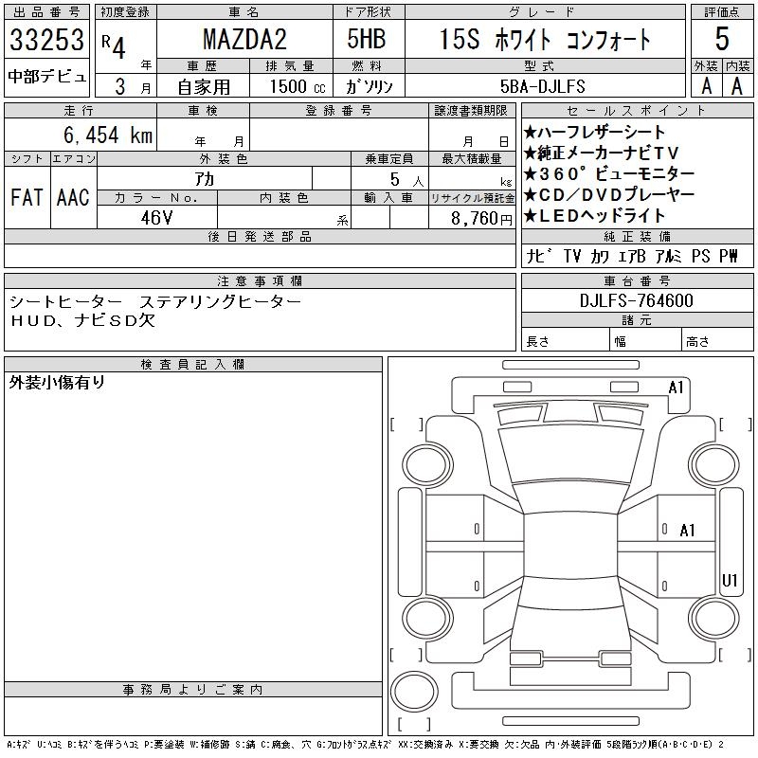
Task: Click 事務局よりご案内 header
Action: [x=193, y=690]
